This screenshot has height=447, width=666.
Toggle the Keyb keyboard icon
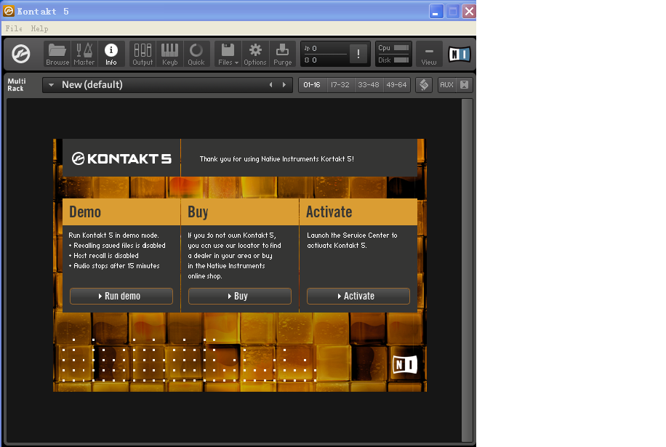tap(169, 54)
